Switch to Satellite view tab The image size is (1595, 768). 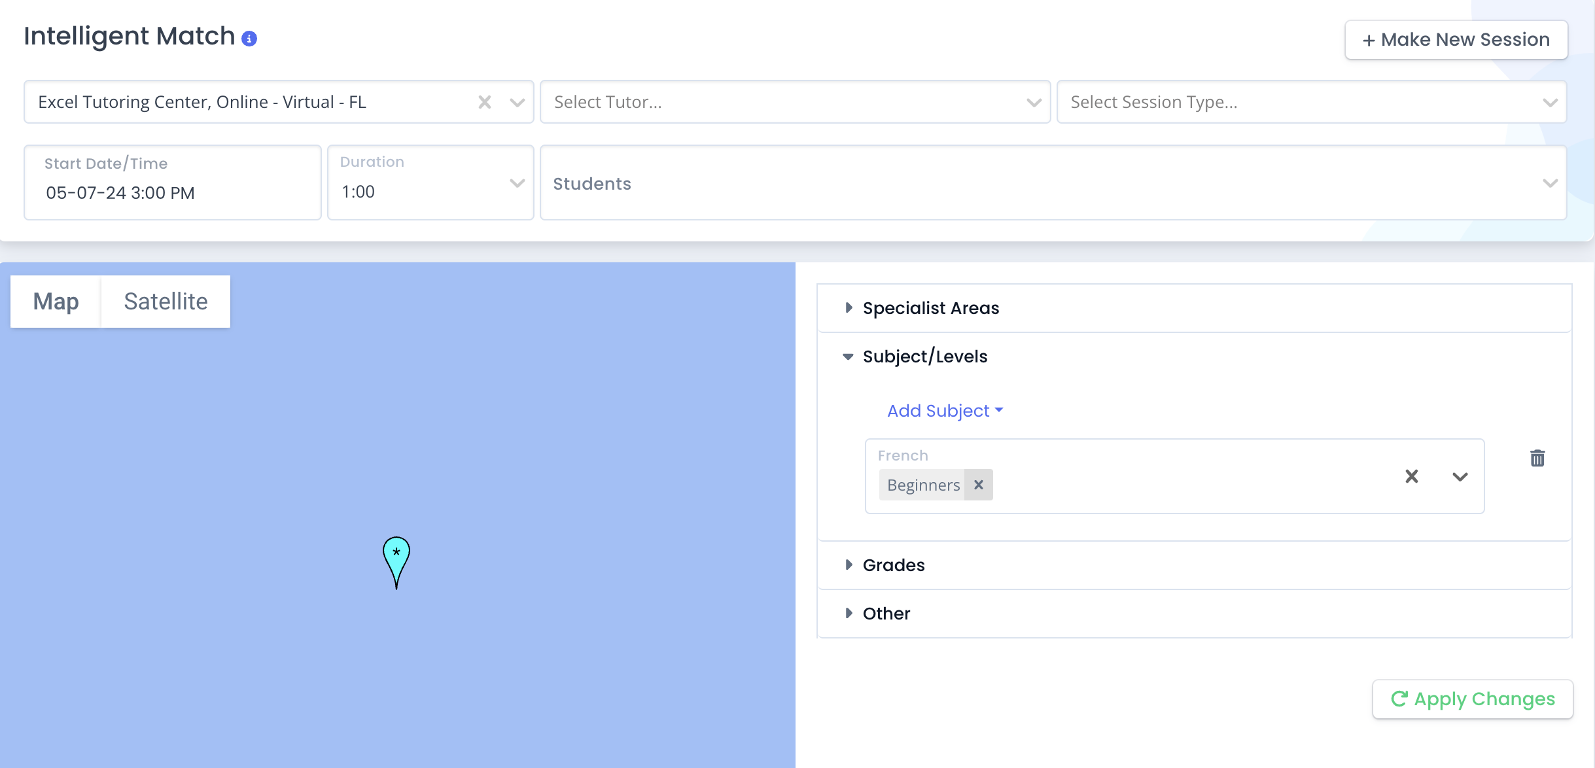click(166, 302)
